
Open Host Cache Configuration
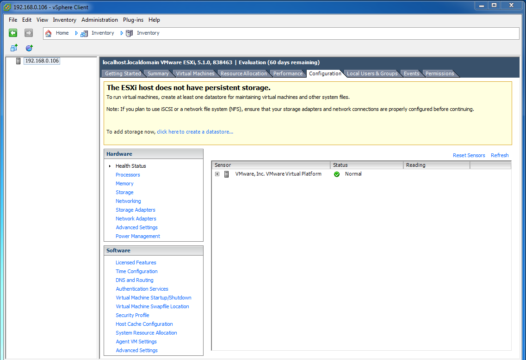point(144,324)
